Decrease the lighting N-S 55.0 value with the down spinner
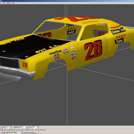134x134 pixels. click(38, 128)
